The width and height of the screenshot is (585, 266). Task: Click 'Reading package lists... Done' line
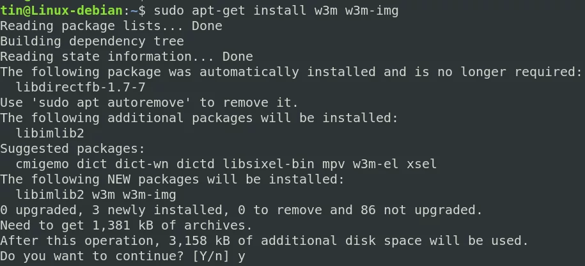[111, 26]
